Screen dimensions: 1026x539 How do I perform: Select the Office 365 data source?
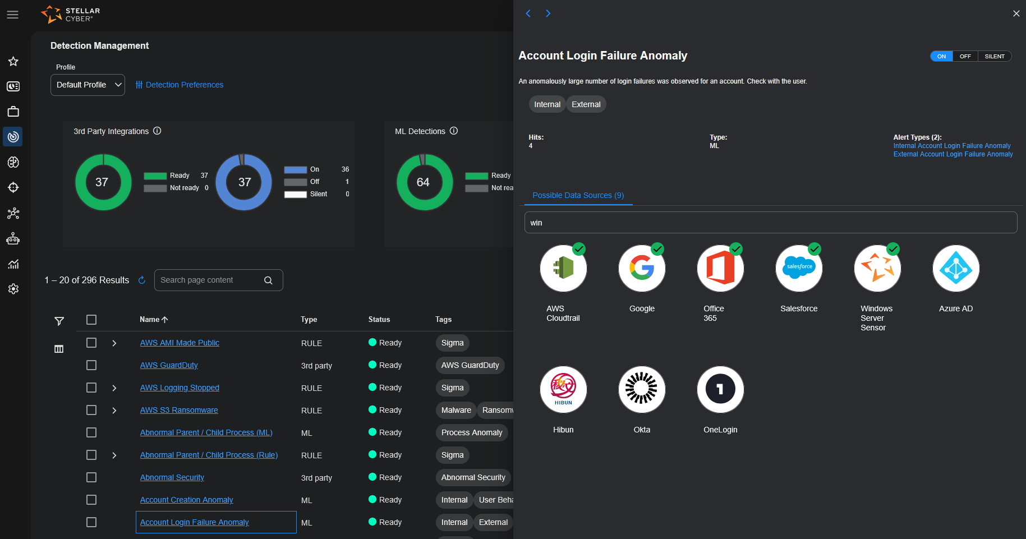[x=720, y=269]
